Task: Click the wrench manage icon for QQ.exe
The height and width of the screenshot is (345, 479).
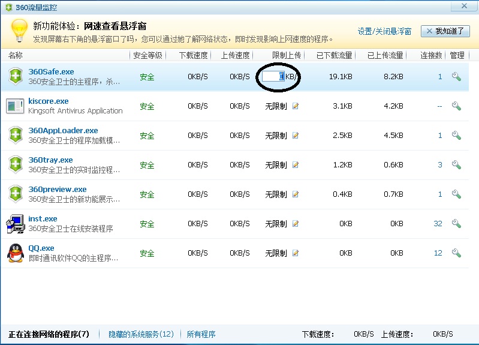Action: (x=456, y=253)
